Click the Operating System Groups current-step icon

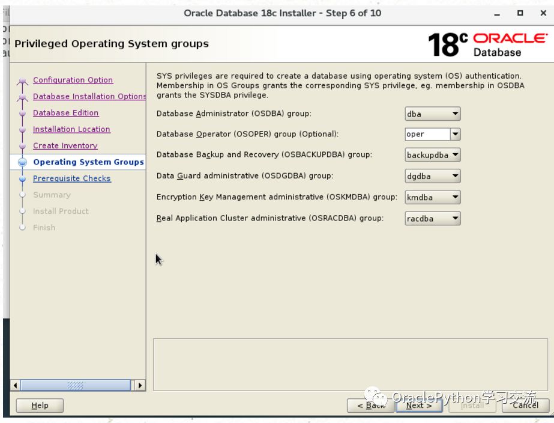click(x=23, y=162)
